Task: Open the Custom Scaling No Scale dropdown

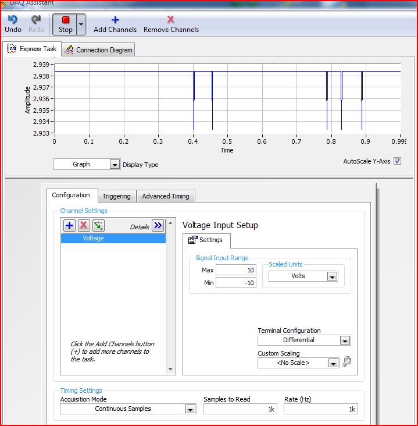Action: click(298, 363)
